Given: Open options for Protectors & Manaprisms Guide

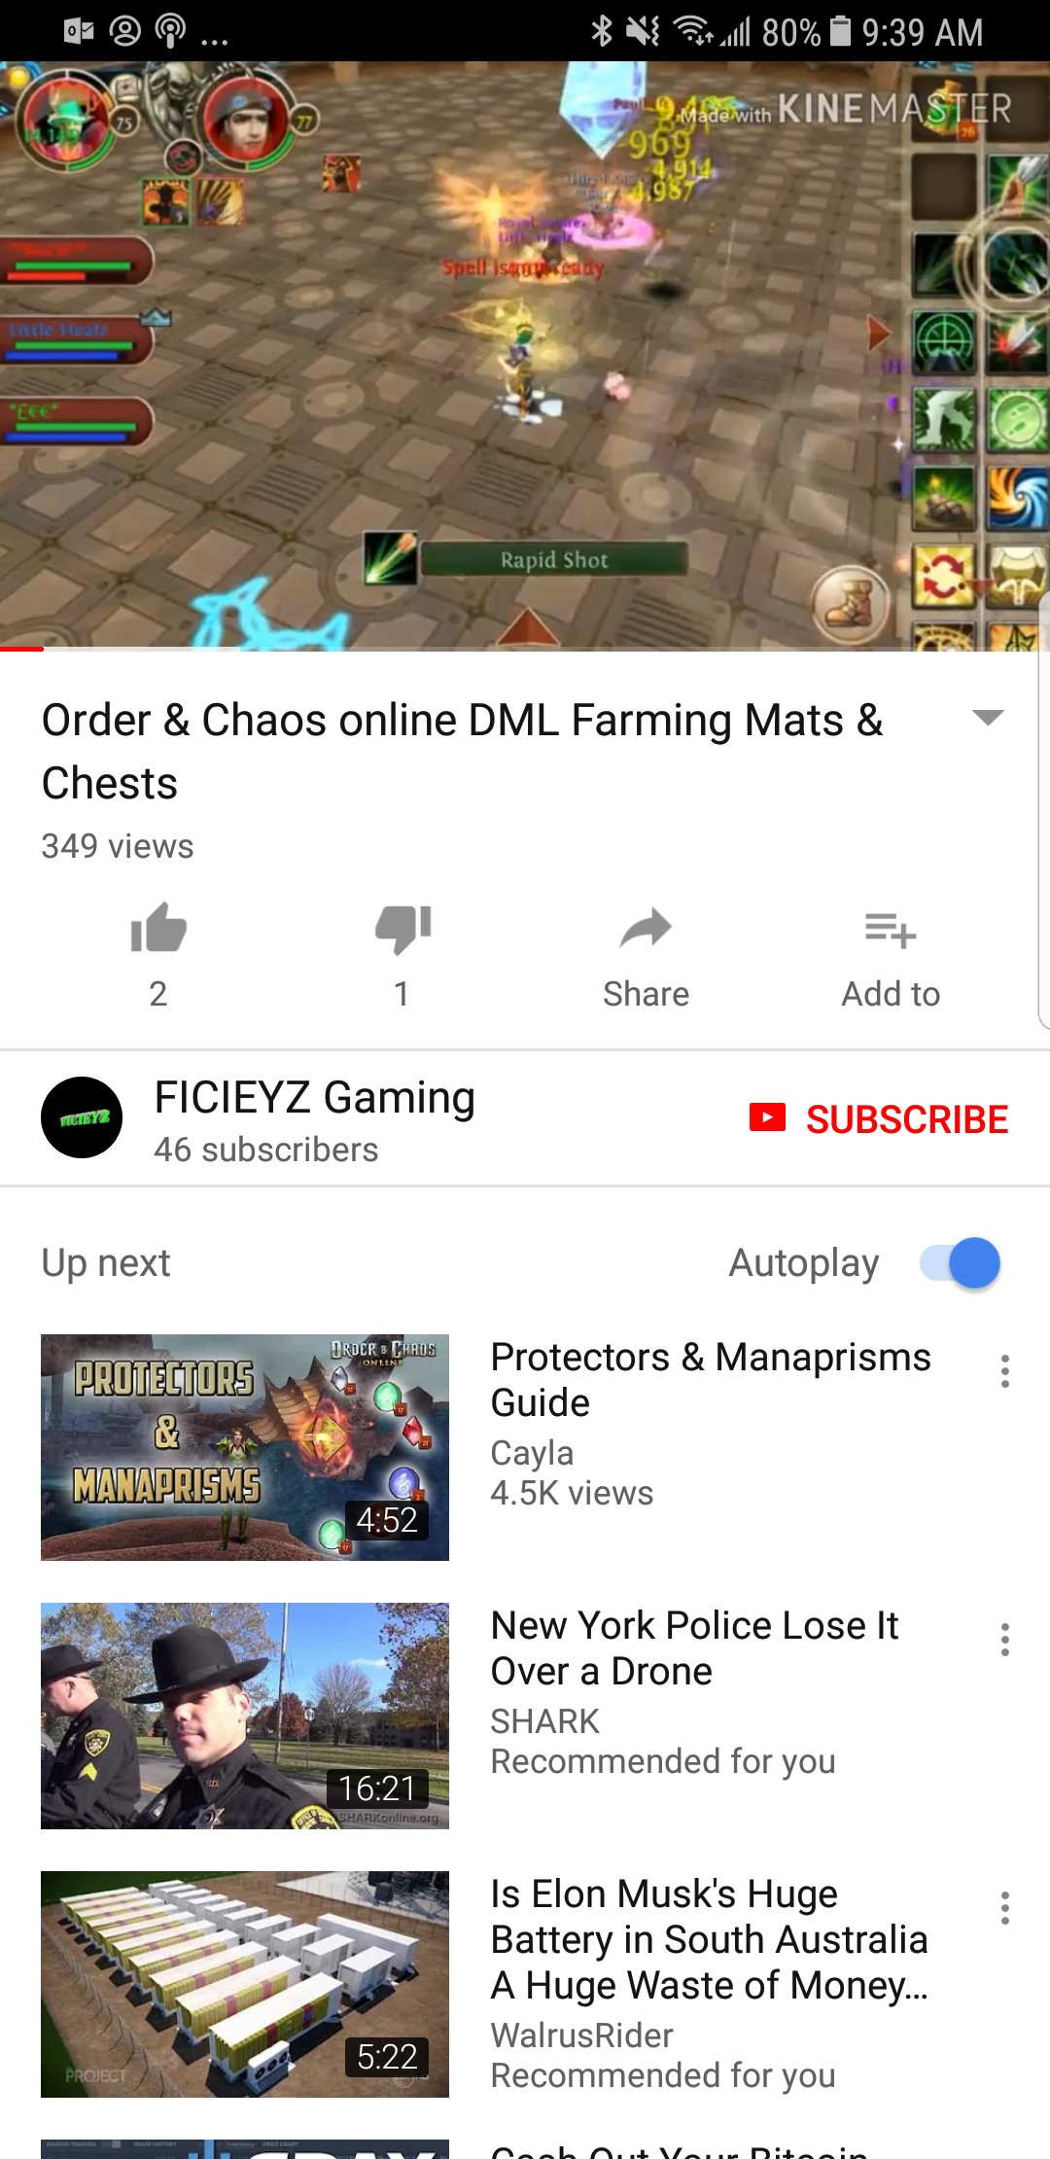Looking at the screenshot, I should pos(1005,1371).
